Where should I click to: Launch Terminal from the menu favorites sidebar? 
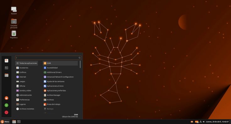tap(6, 68)
